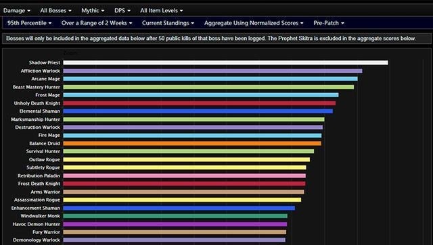The width and height of the screenshot is (433, 245).
Task: Click the Retribution Paladin label
Action: point(39,175)
